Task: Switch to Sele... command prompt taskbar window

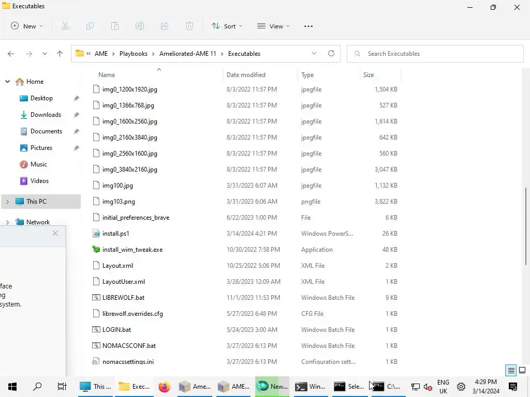Action: pos(349,387)
